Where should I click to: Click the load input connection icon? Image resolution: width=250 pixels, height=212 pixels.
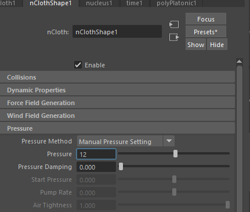[174, 24]
